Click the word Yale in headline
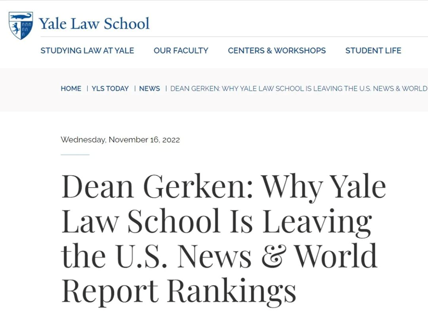The image size is (428, 325). pyautogui.click(x=360, y=186)
